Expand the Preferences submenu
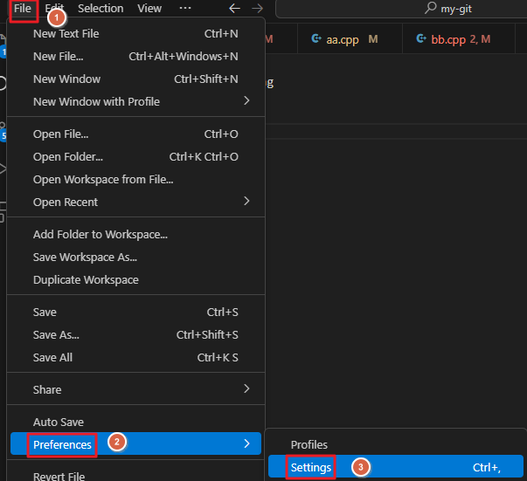 [x=135, y=443]
